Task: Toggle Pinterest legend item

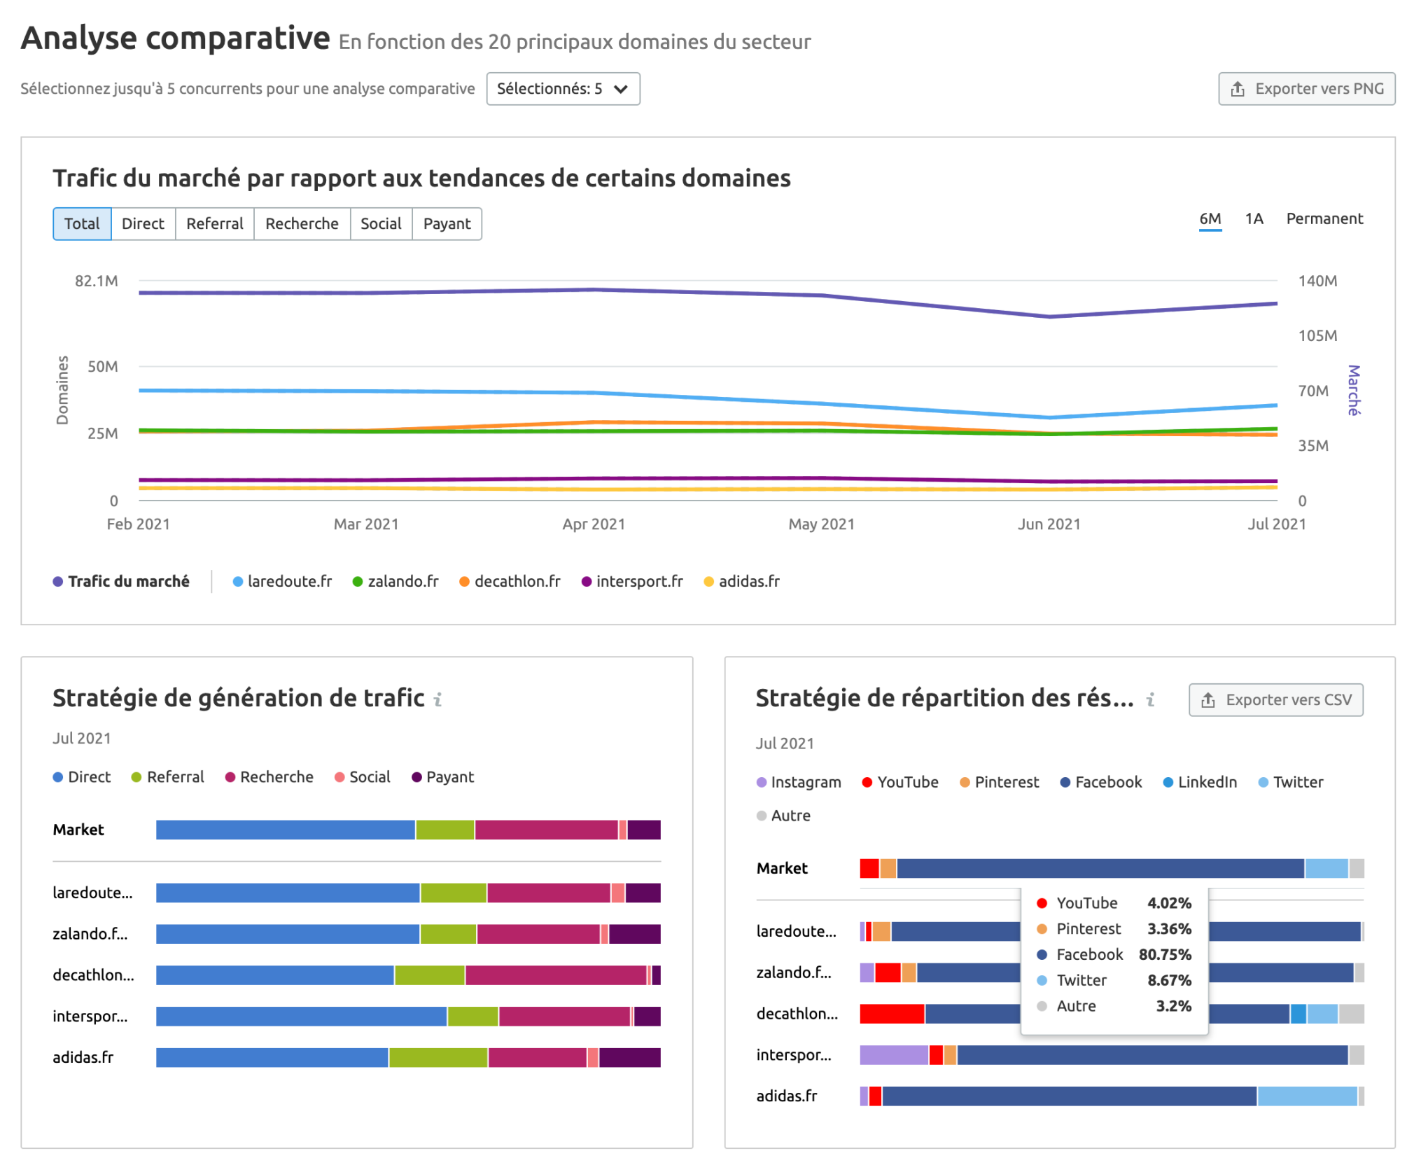Action: [x=999, y=781]
